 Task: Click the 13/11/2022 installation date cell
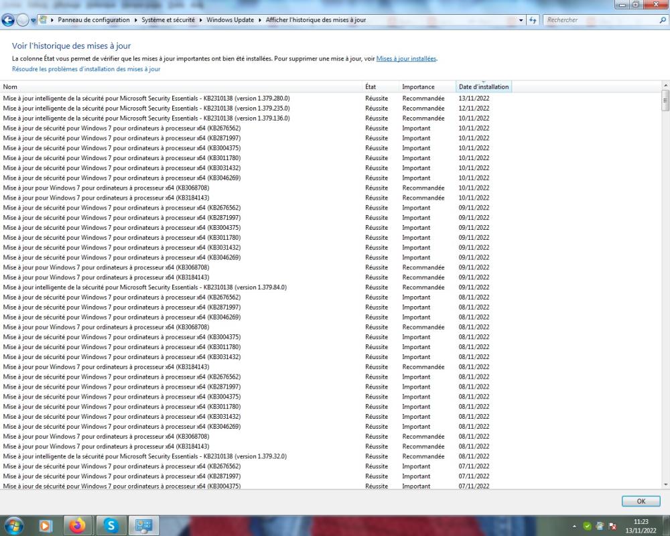[474, 98]
